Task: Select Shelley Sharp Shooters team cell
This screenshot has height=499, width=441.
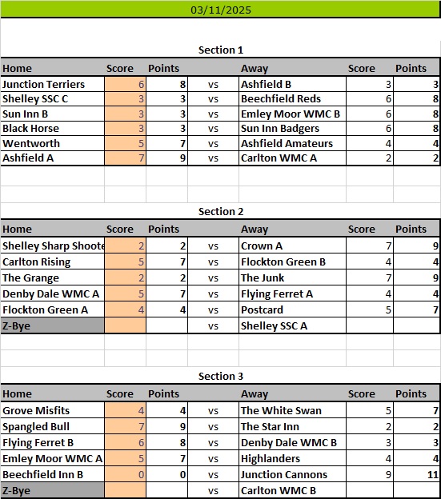Action: coord(53,246)
